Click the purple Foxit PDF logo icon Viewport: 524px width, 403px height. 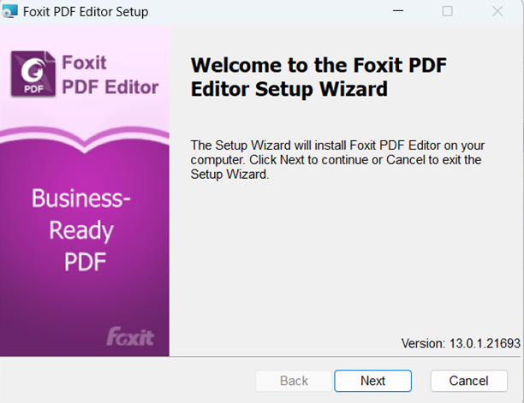[32, 74]
